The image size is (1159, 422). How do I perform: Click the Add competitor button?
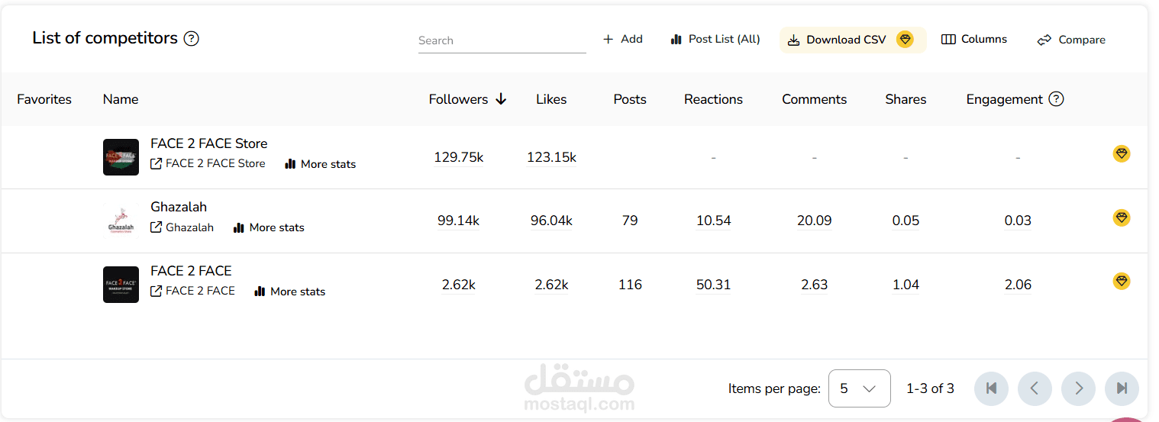pos(623,40)
